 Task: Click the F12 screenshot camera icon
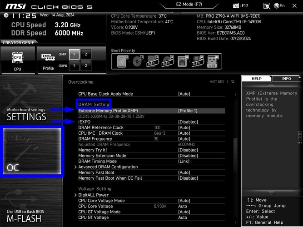(236, 6)
